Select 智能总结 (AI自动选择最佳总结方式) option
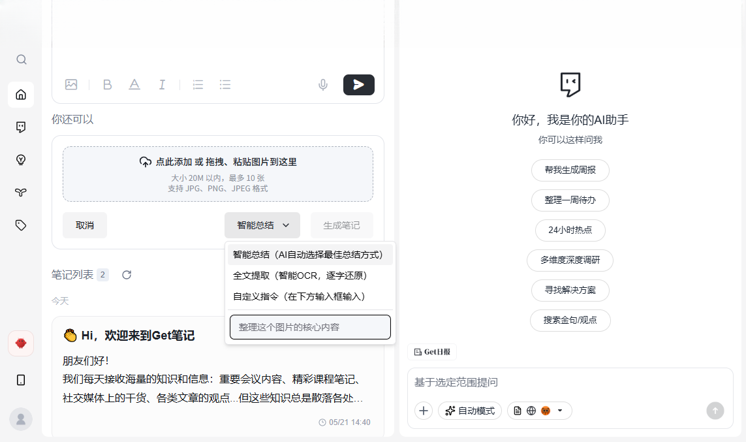This screenshot has width=746, height=442. [310, 255]
